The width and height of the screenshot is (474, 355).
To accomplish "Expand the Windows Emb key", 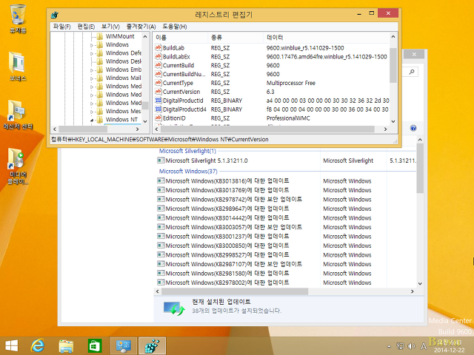I will [x=92, y=70].
